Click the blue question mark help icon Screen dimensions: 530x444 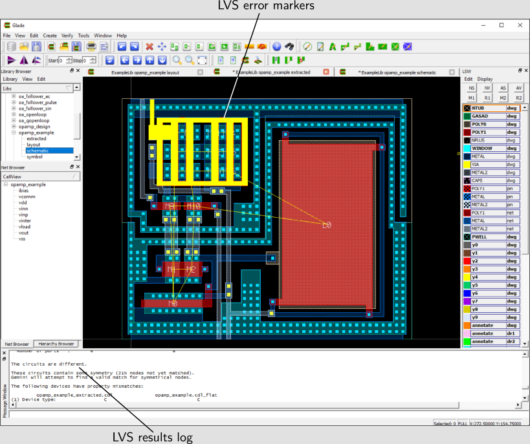(x=276, y=47)
